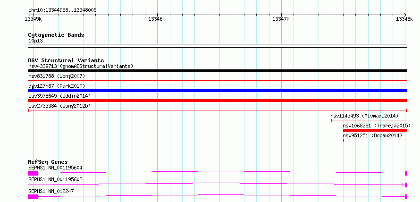This screenshot has width=420, height=202.
Task: Open SEPHS1|NM_001195604 transcript label
Action: (x=55, y=168)
